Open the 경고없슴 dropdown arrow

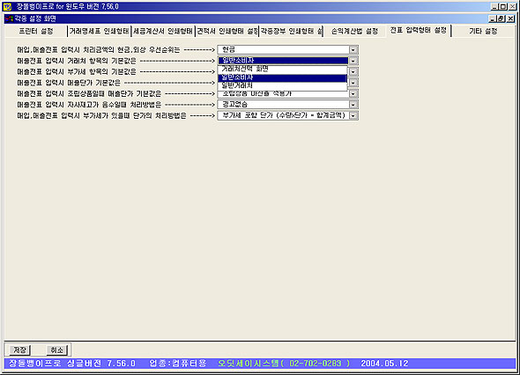(353, 105)
